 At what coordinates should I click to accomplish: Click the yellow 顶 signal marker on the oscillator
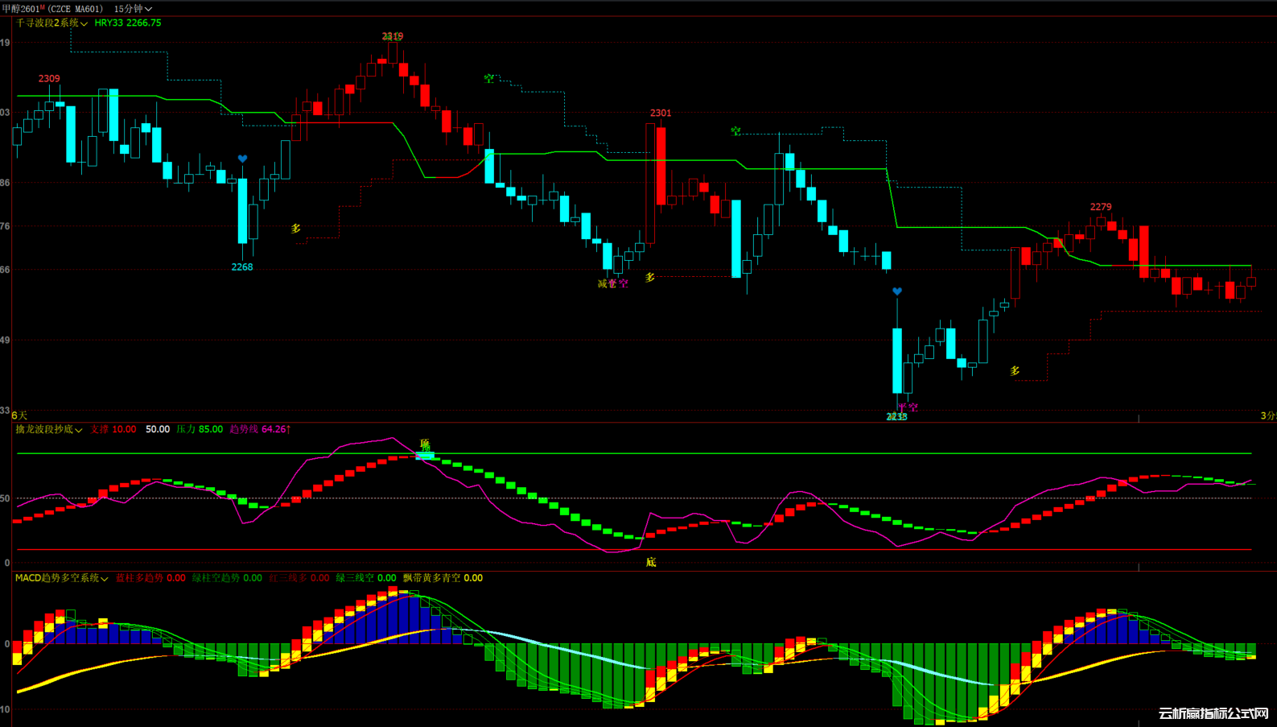(425, 444)
